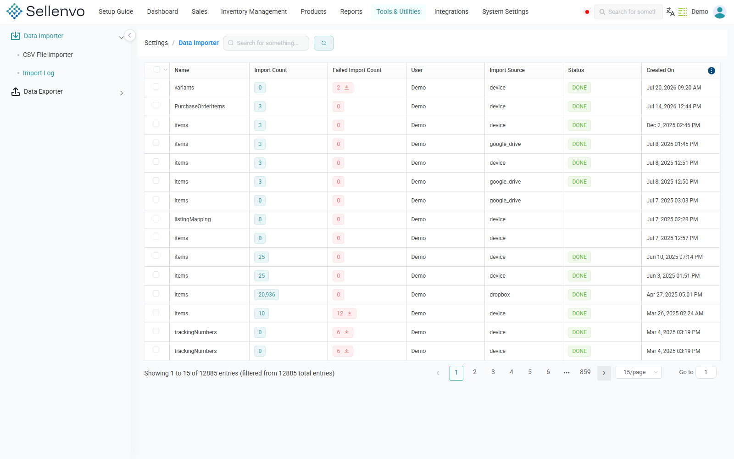Tick the checkbox for variants row
The height and width of the screenshot is (459, 734).
click(156, 86)
